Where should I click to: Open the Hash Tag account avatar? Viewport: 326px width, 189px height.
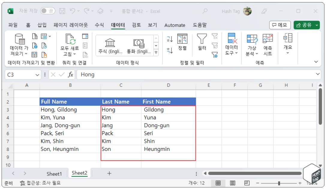click(x=247, y=11)
